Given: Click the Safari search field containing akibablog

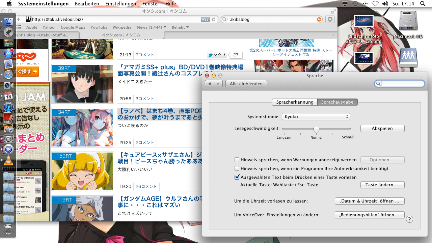Looking at the screenshot, I should click(x=272, y=20).
